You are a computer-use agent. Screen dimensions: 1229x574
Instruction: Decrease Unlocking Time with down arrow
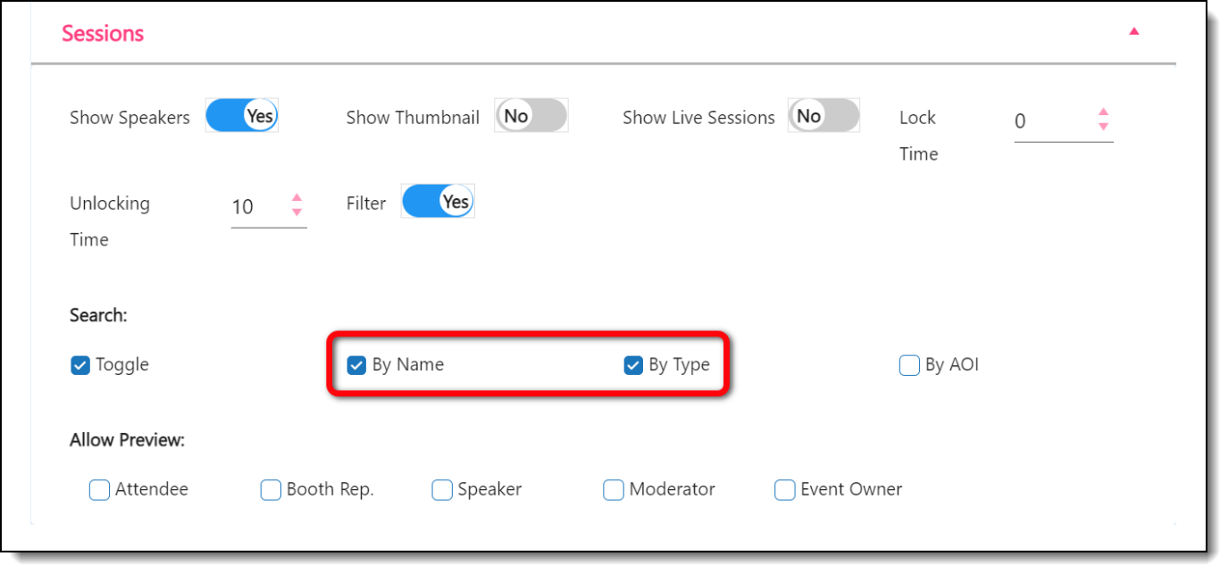click(x=297, y=212)
